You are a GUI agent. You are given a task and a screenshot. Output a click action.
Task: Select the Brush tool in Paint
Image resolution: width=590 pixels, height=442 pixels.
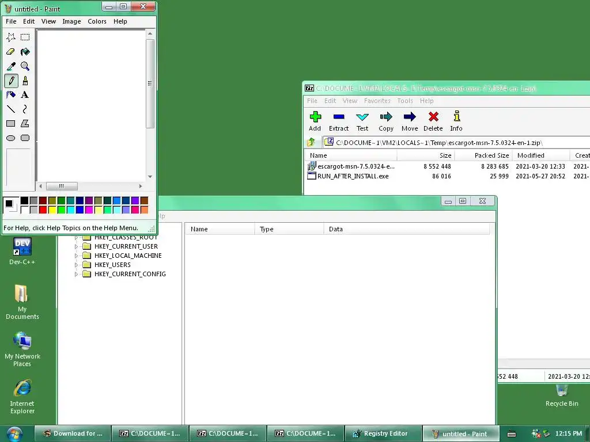click(x=25, y=81)
